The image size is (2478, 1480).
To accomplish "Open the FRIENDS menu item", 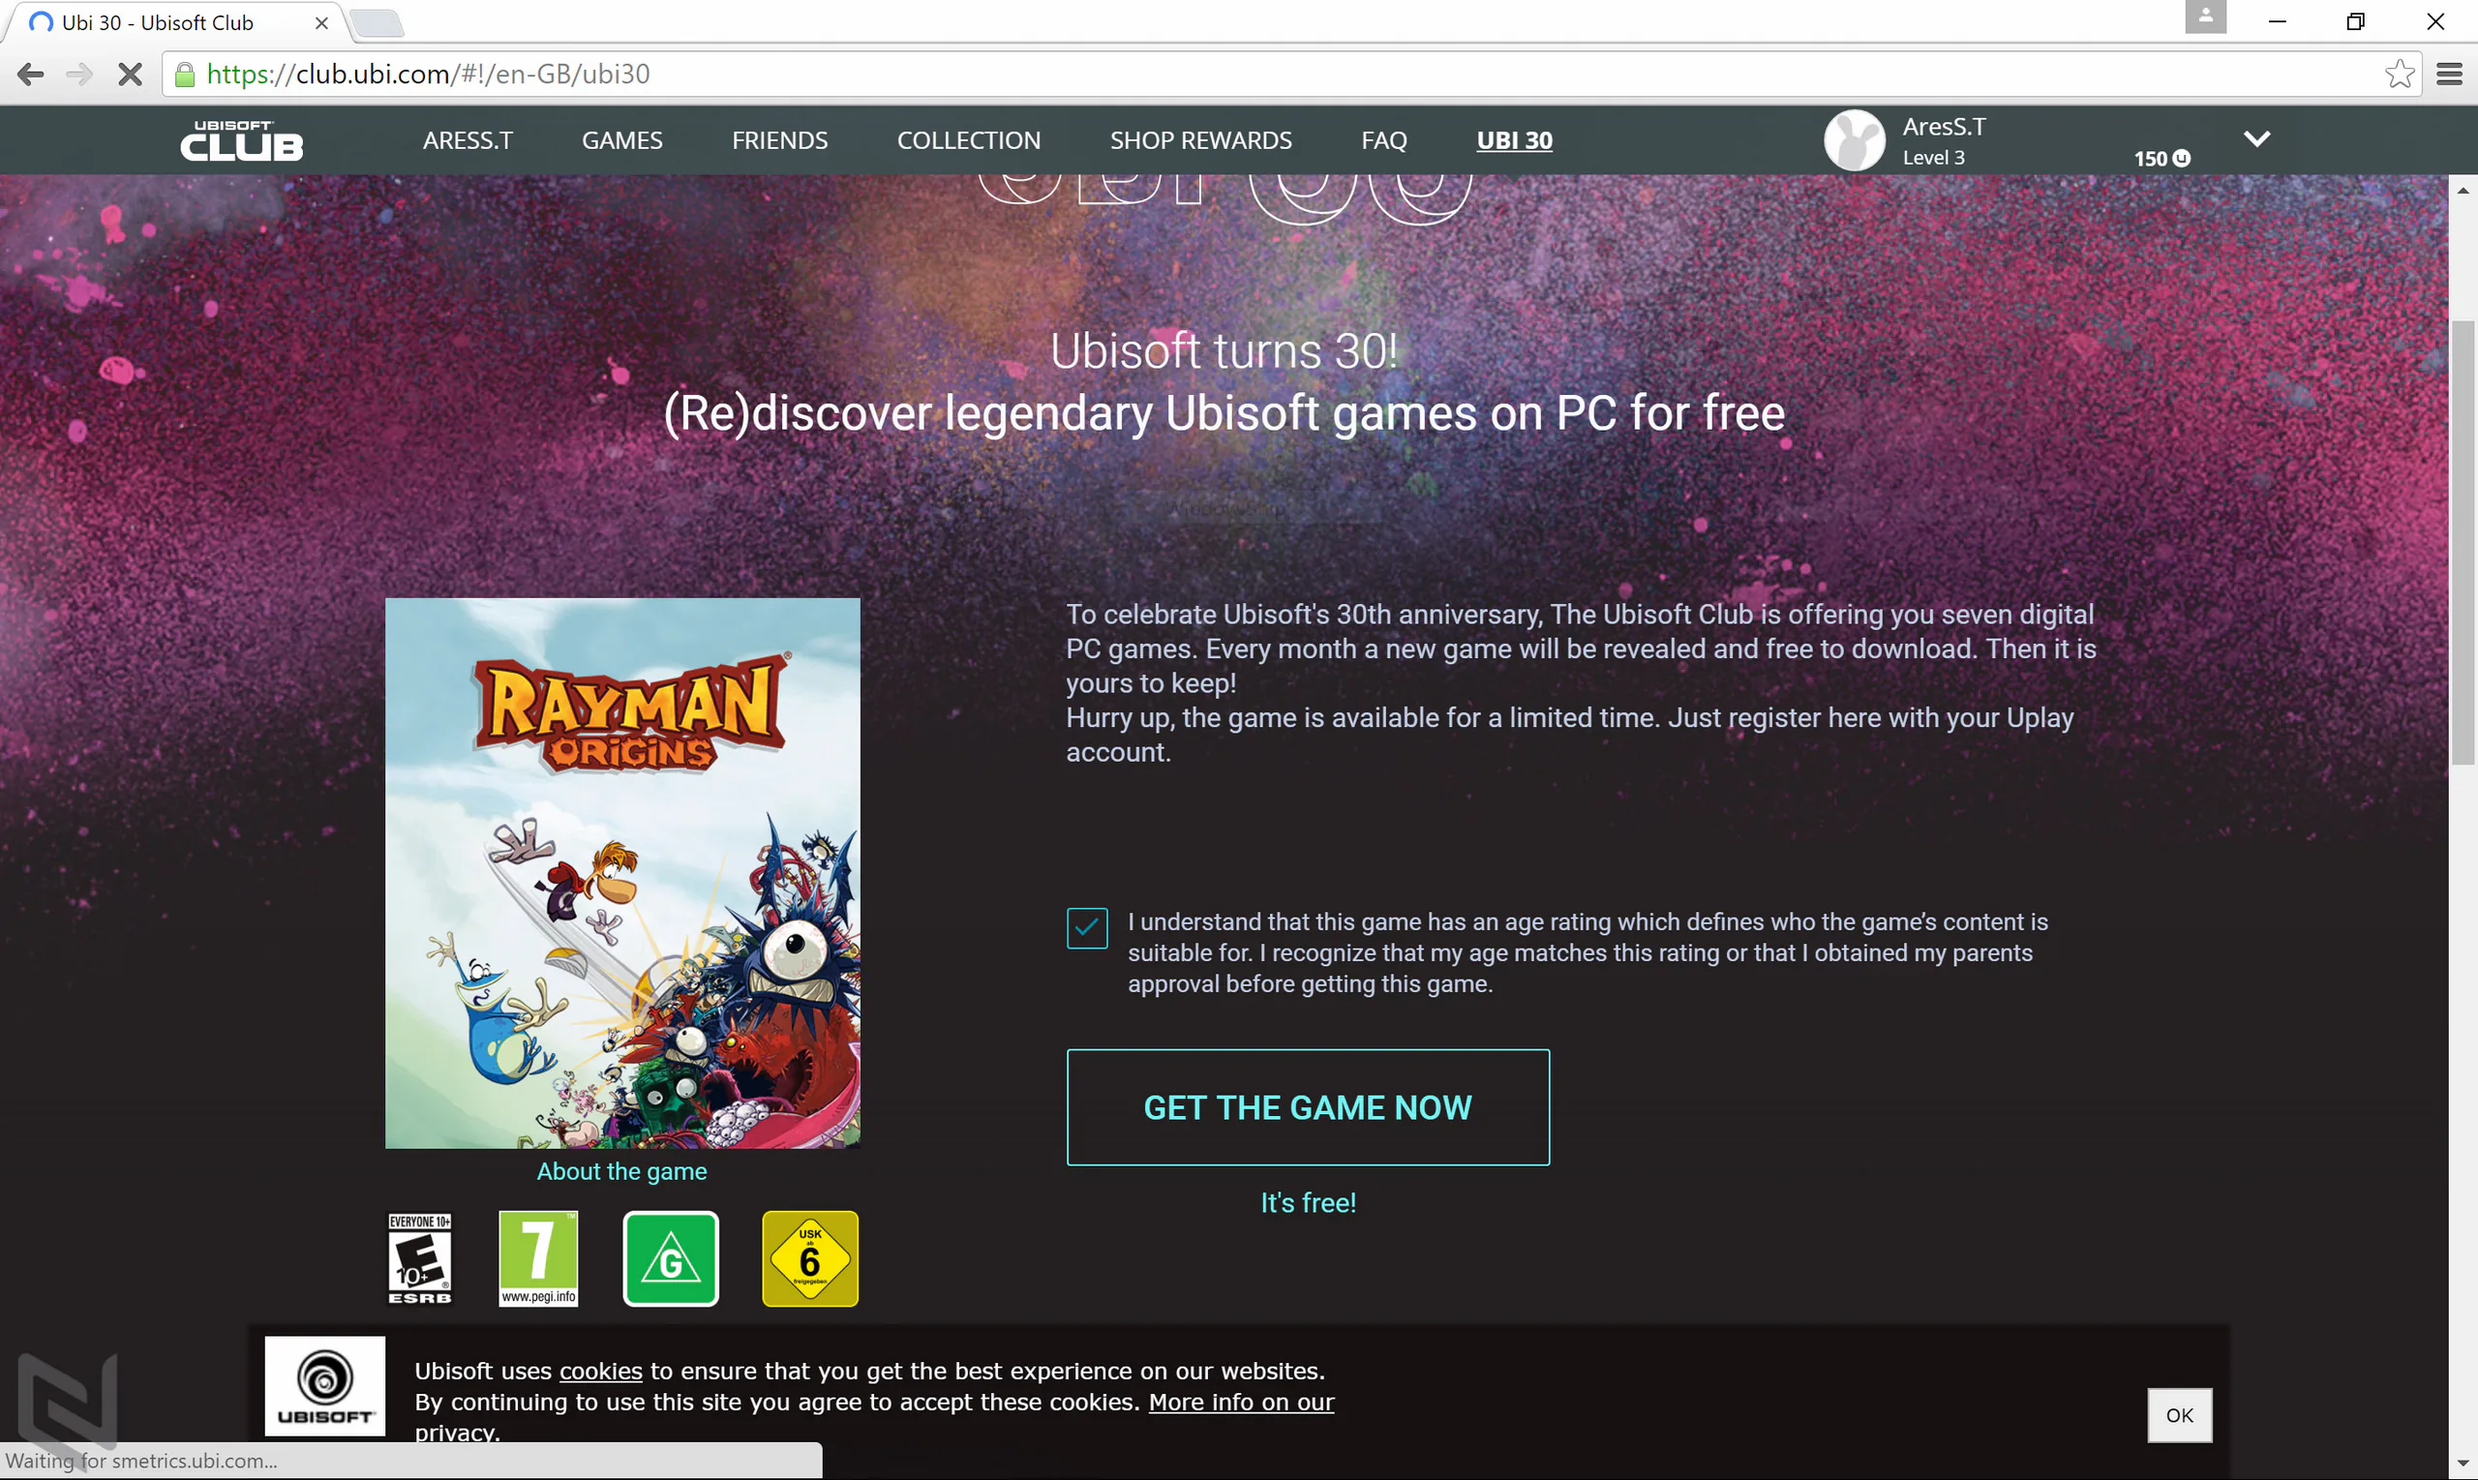I will (780, 140).
